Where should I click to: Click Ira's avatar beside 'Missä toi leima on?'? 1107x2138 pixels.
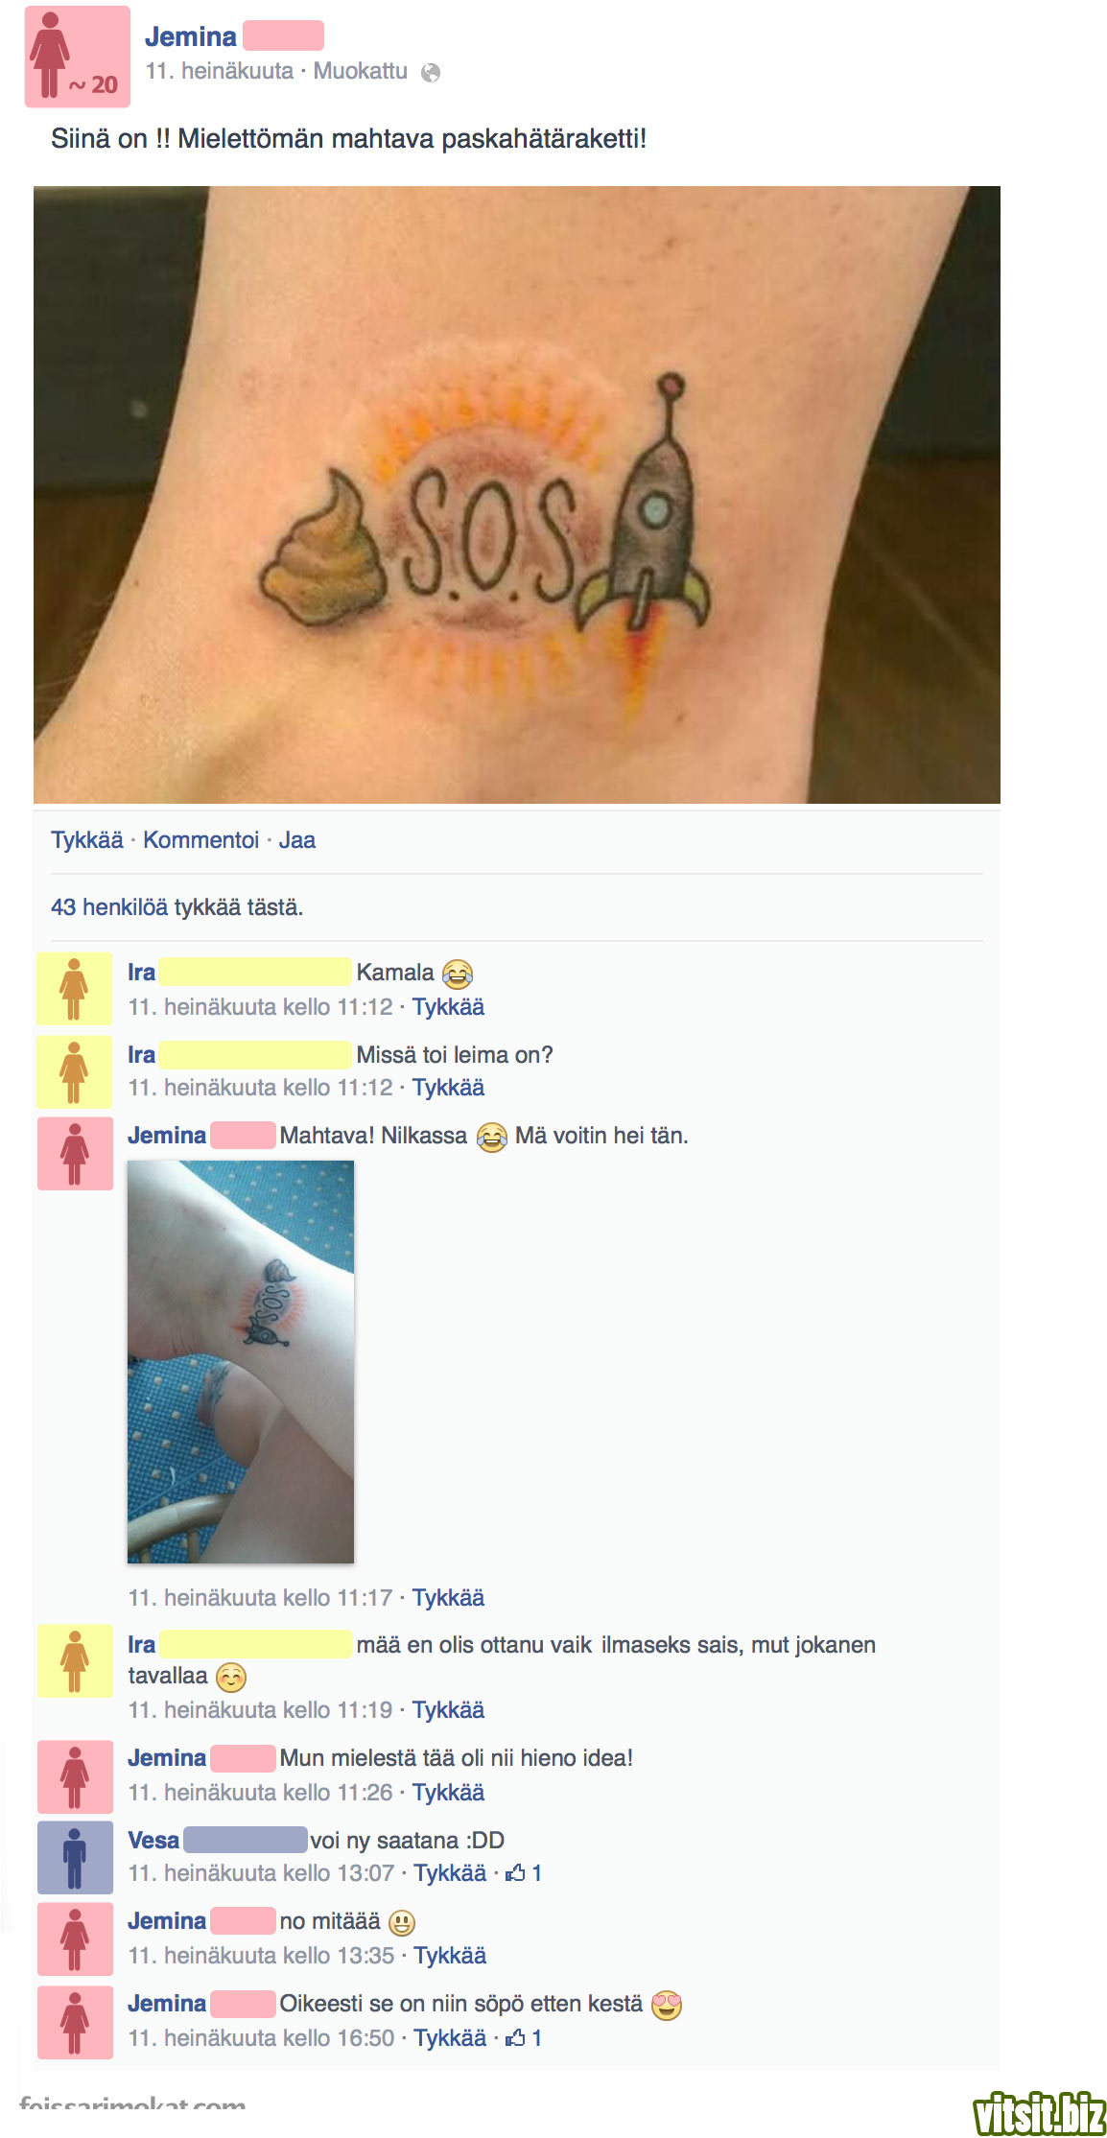coord(75,1071)
